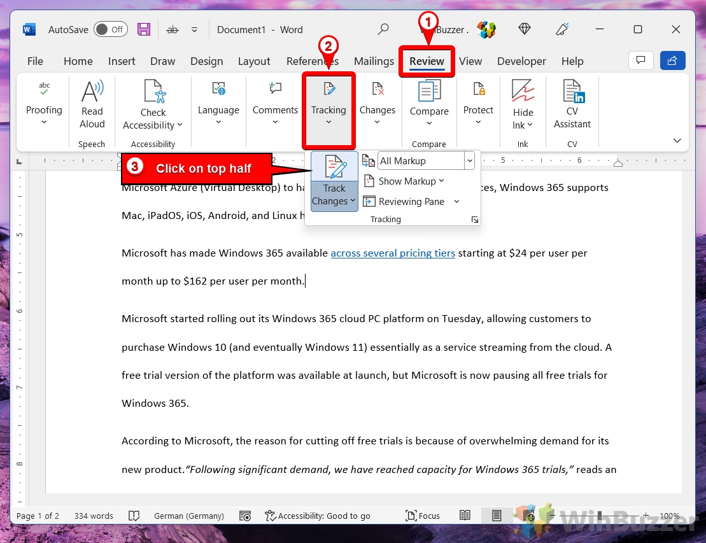Click the Display for Review icon
The image size is (706, 543).
click(x=369, y=161)
